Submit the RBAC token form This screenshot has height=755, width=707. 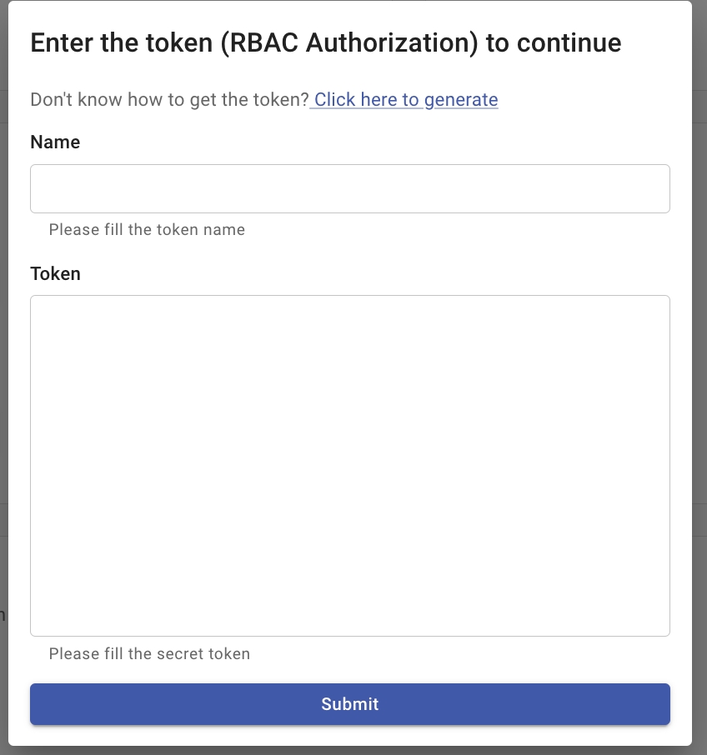click(350, 704)
